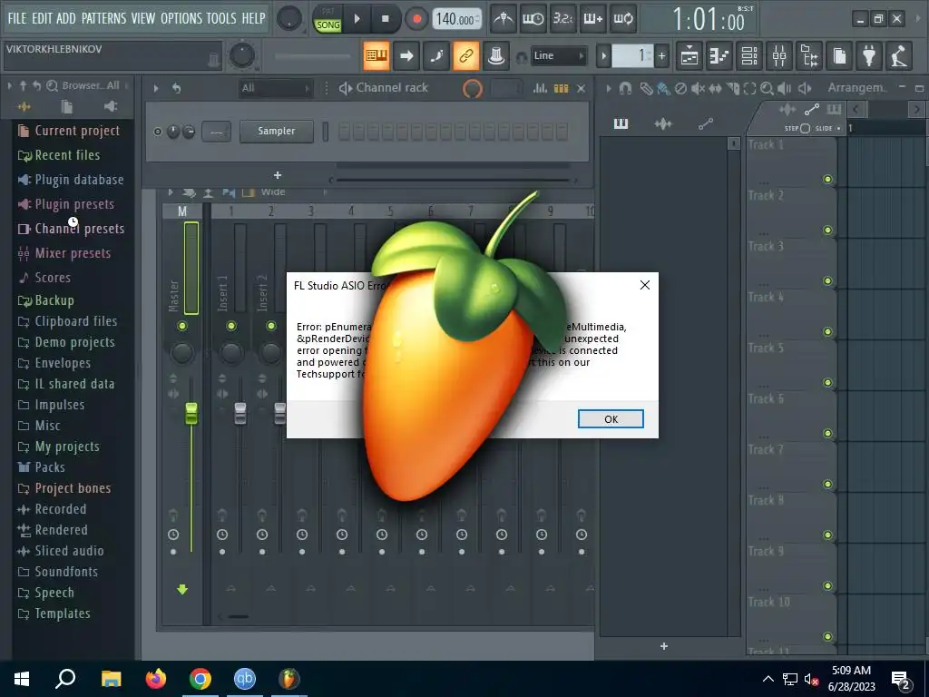Viewport: 929px width, 697px height.
Task: Click the Sampler channel button
Action: tap(277, 131)
